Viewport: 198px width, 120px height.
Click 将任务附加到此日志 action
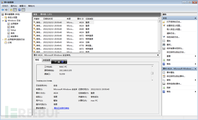click(x=176, y=52)
